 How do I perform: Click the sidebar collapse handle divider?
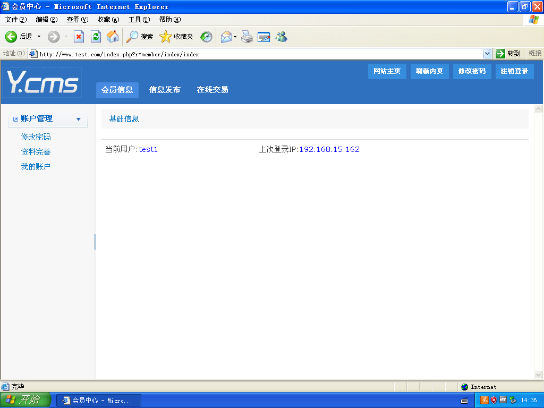pos(95,242)
